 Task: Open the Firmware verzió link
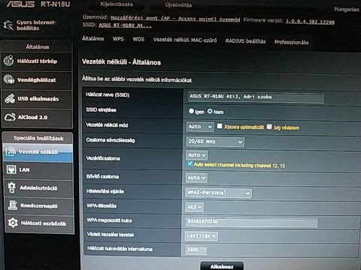(x=310, y=22)
